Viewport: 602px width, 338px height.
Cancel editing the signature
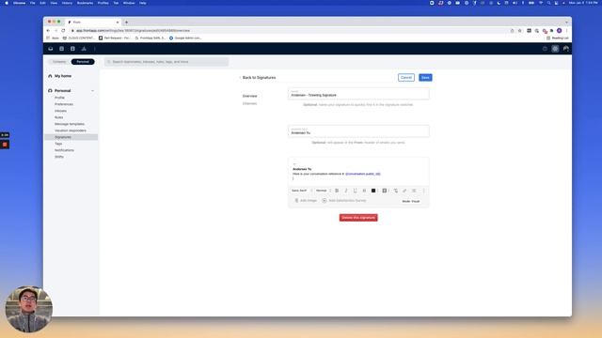pos(406,77)
